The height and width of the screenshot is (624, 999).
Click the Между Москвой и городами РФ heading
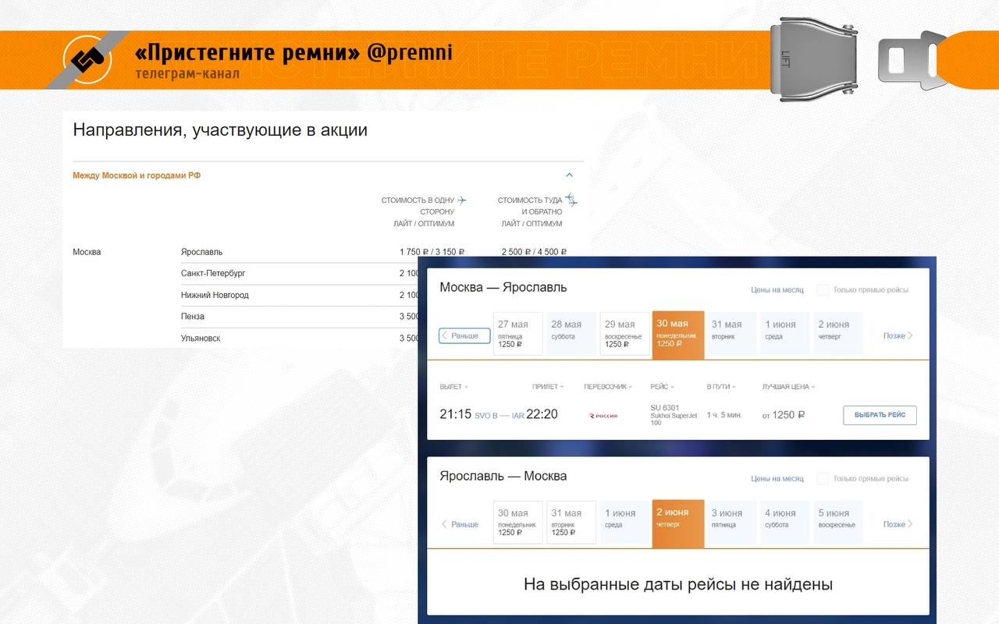click(137, 175)
